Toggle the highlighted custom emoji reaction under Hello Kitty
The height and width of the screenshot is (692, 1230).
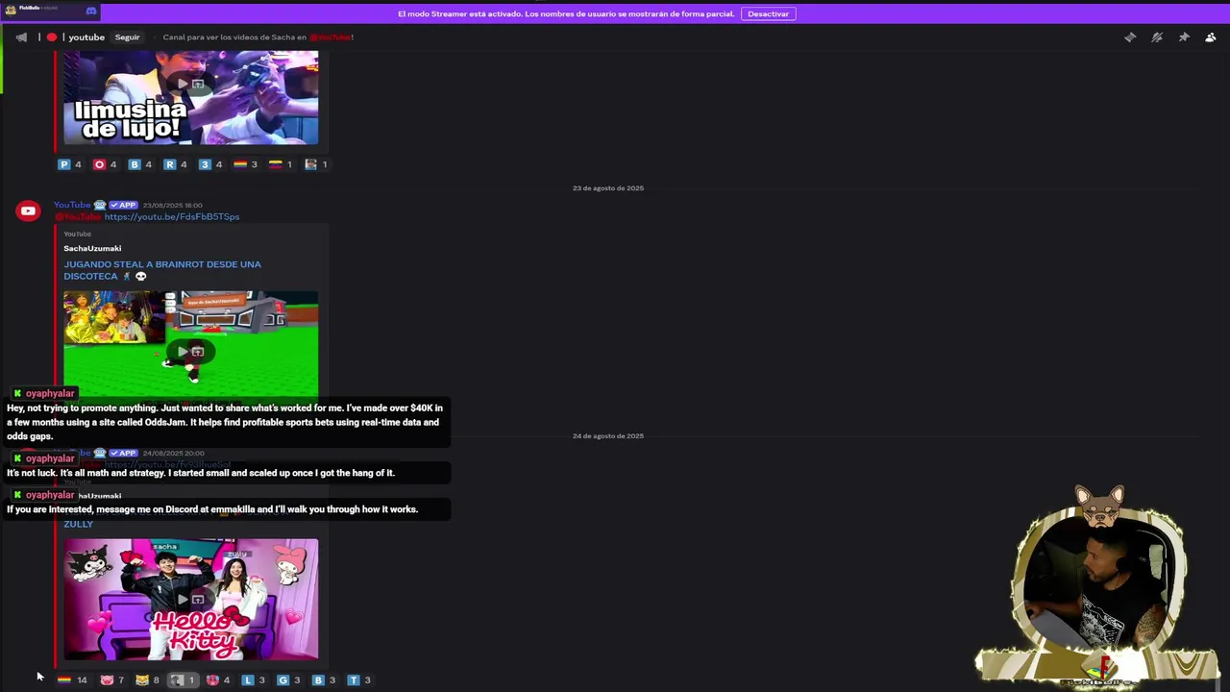(x=183, y=680)
